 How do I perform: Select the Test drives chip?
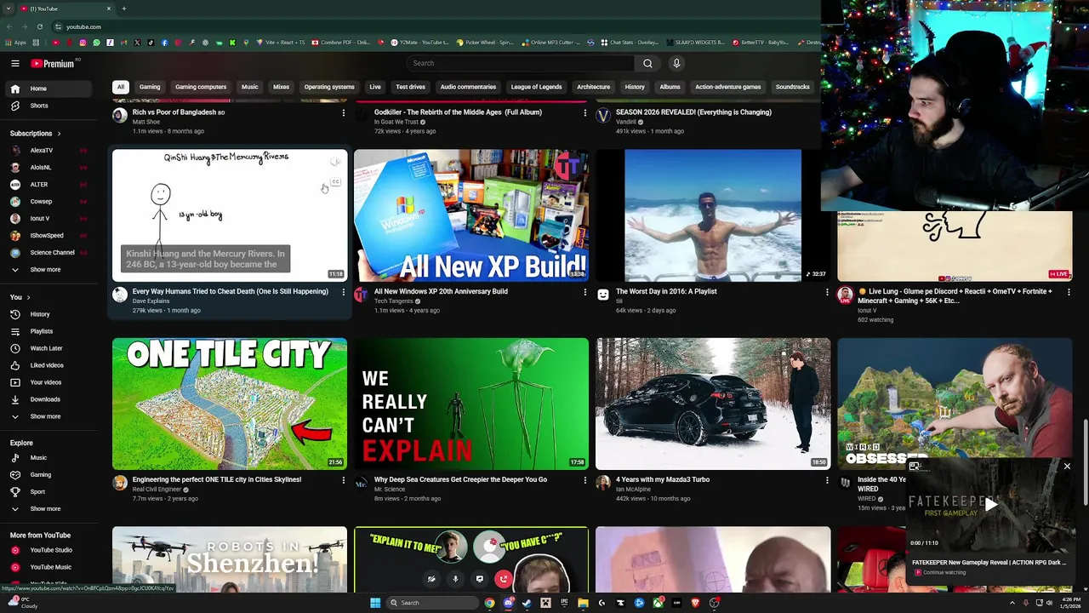pos(410,87)
